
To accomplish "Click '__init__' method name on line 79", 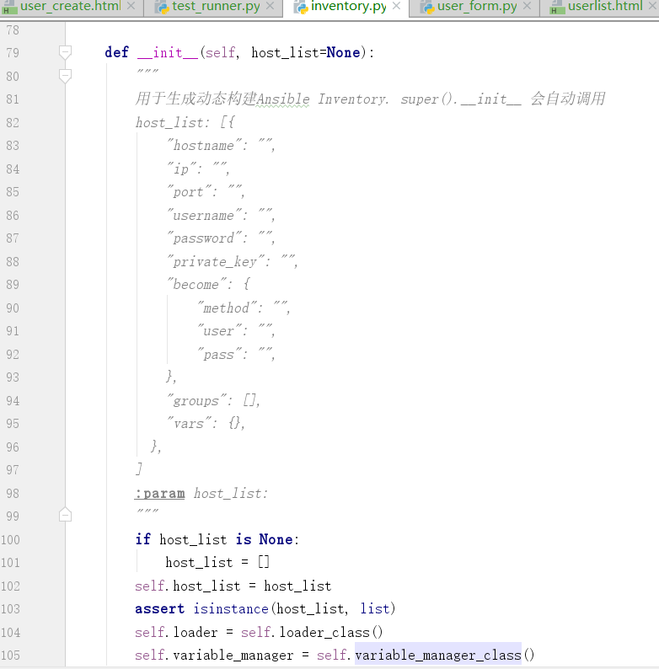I will [x=168, y=52].
